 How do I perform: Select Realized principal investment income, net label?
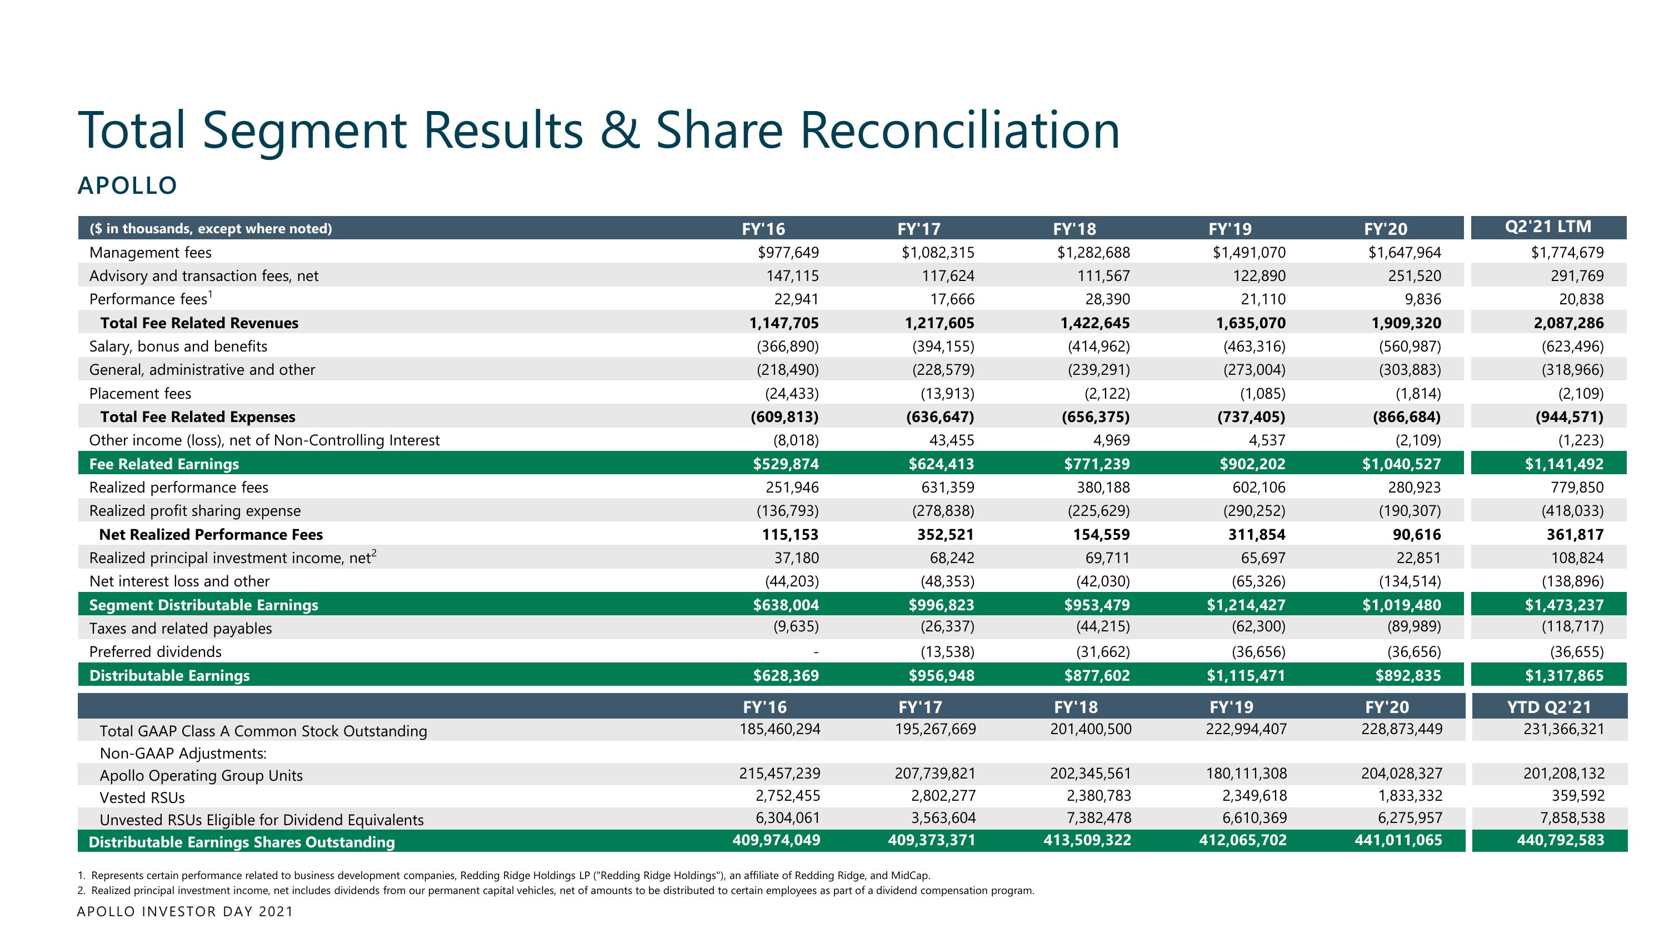pos(233,557)
